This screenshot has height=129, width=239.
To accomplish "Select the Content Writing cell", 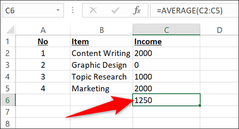I will point(101,53).
